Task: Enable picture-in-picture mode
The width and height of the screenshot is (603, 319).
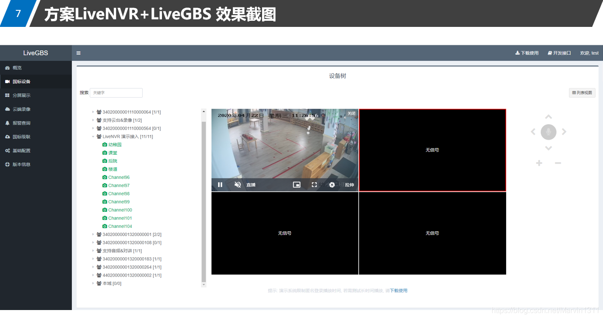Action: [297, 185]
